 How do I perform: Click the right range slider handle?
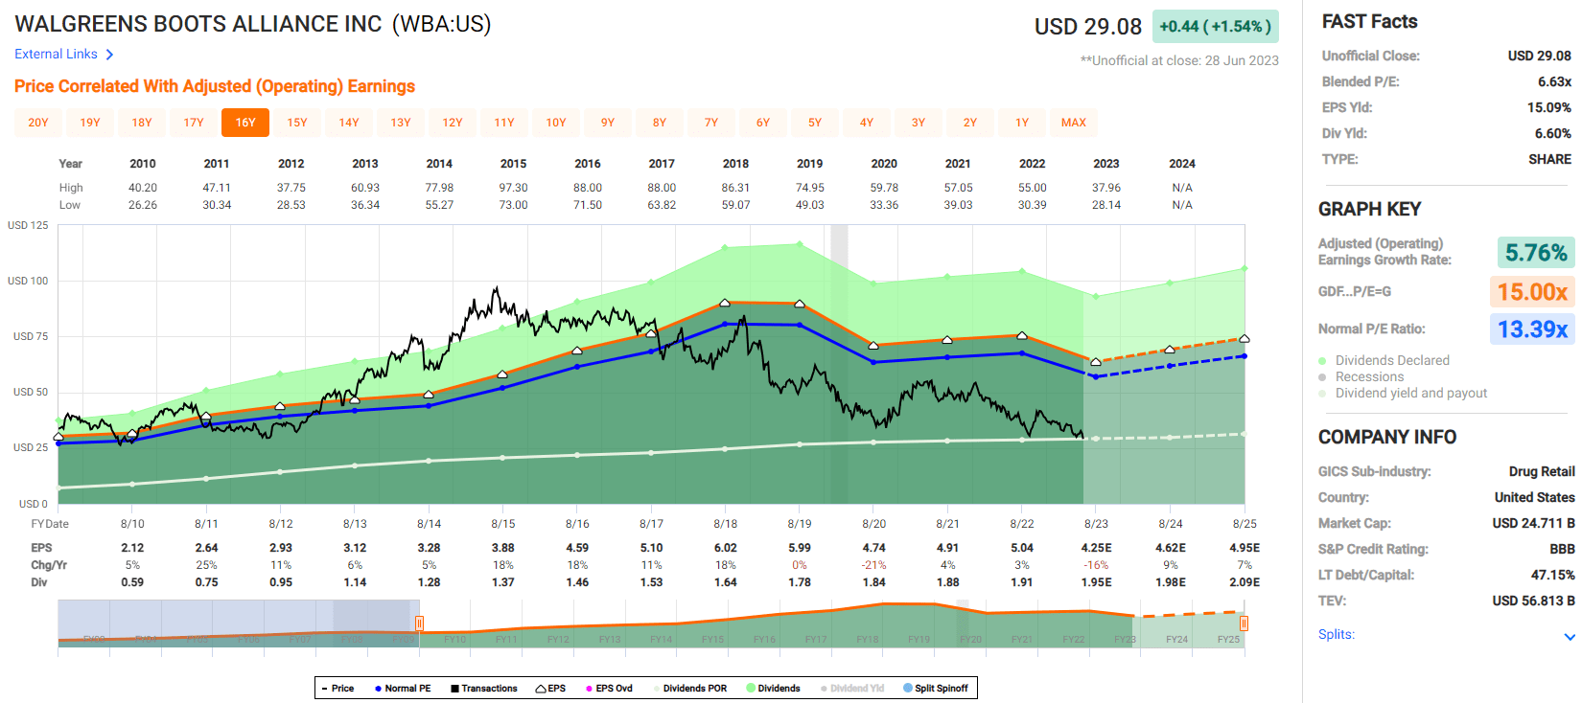click(x=1244, y=624)
